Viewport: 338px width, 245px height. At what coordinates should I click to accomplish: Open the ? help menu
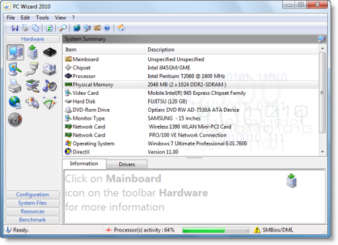[x=73, y=17]
